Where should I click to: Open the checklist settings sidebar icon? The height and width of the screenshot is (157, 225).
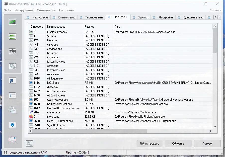(12, 95)
